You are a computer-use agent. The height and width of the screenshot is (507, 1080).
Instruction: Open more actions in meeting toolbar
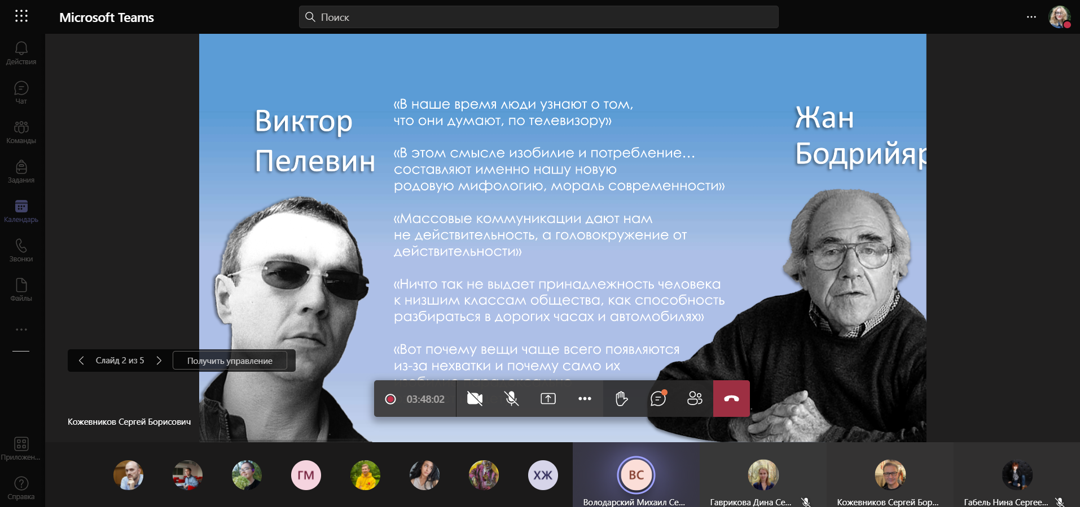pyautogui.click(x=585, y=399)
